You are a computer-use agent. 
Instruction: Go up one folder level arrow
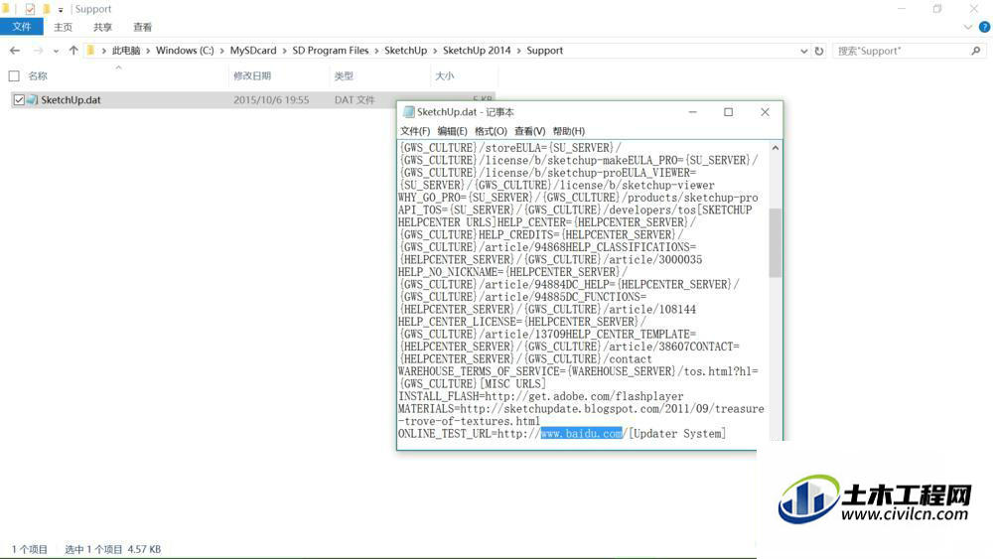click(73, 51)
